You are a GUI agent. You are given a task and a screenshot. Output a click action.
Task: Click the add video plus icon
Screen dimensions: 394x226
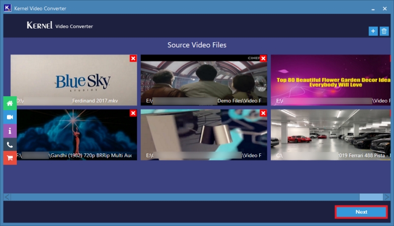coord(373,31)
